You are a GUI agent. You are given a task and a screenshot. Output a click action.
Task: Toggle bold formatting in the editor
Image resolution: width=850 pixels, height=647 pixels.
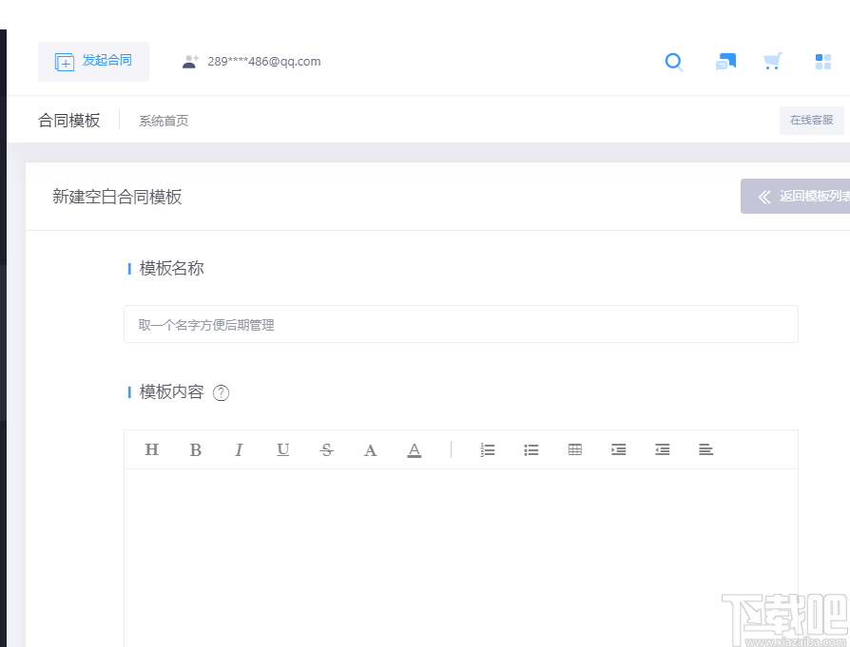point(196,449)
